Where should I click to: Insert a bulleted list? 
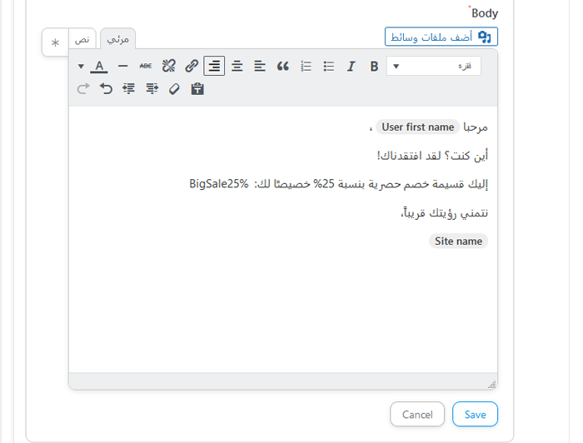pos(329,66)
